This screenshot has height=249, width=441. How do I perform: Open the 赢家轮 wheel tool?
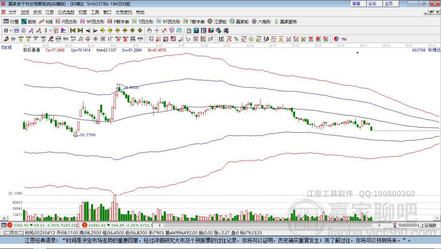[239, 22]
